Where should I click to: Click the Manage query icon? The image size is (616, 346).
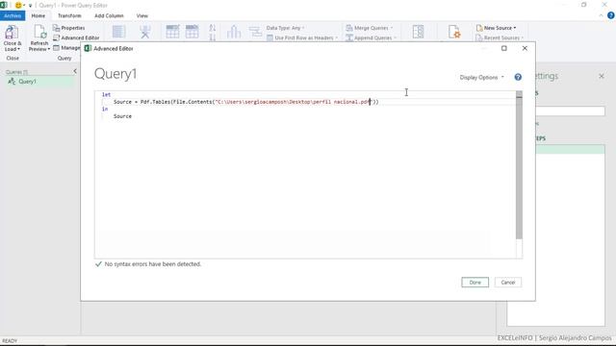[x=56, y=48]
